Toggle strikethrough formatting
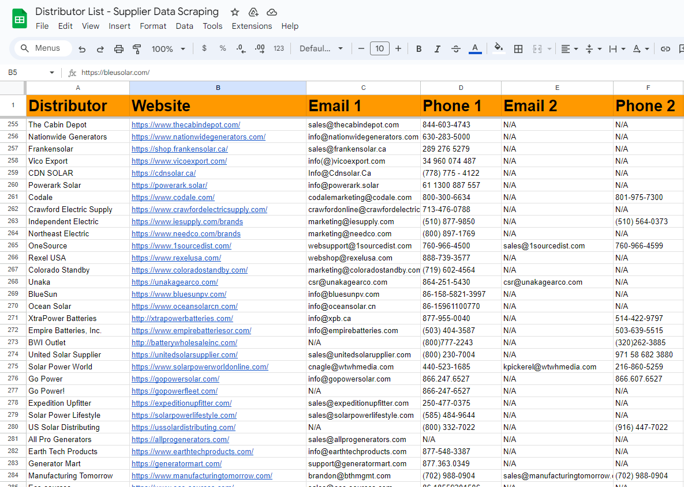 456,49
